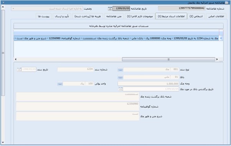Screen dimensions: 231x146
Task: Open the تأیید و ارسال tab
Action: coord(62,16)
